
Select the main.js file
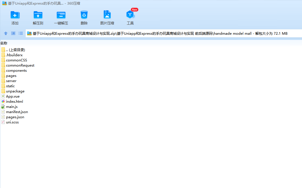(10, 107)
